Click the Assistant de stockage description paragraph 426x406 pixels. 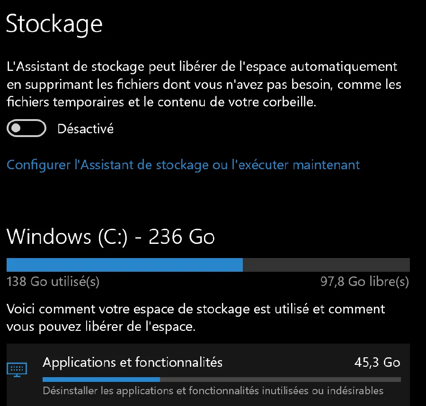pyautogui.click(x=204, y=84)
